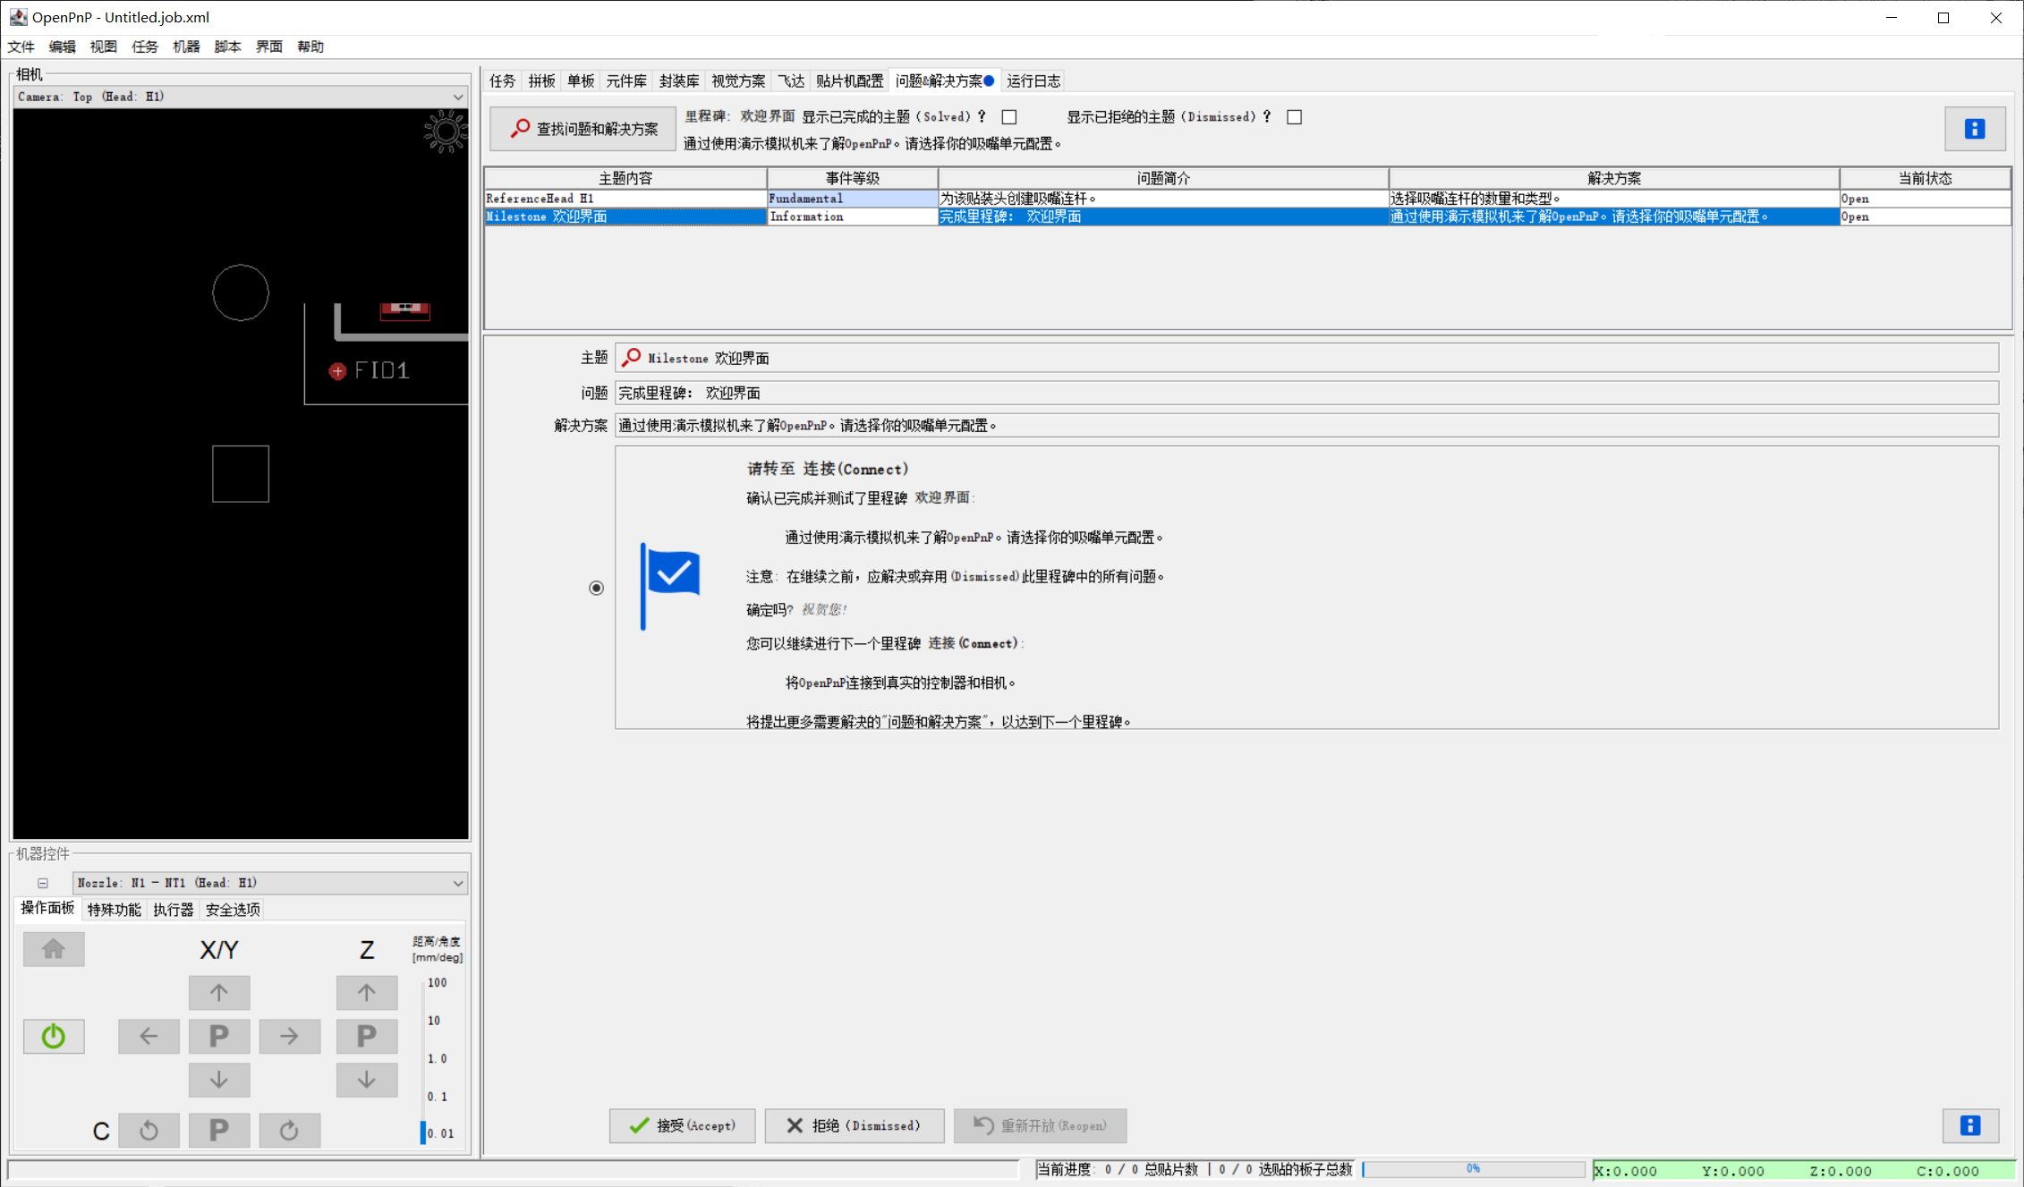Viewport: 2024px width, 1187px height.
Task: Click the X/Y up arrow jog icon
Action: (x=218, y=992)
